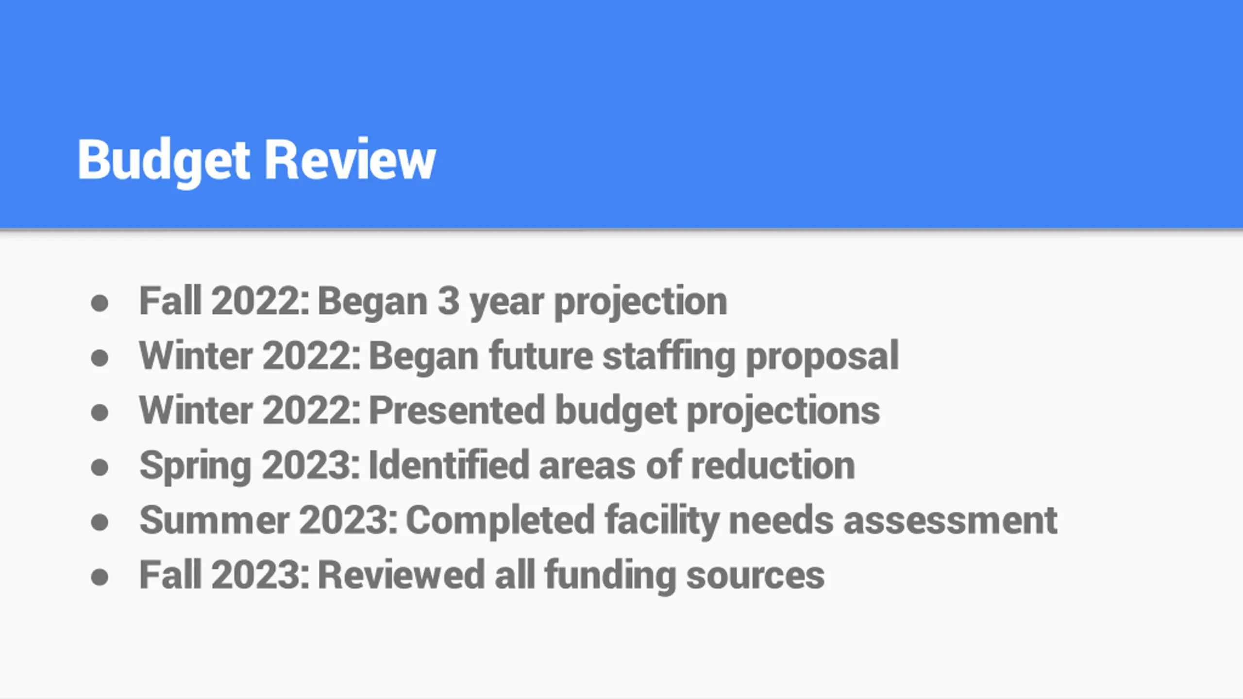Image resolution: width=1243 pixels, height=699 pixels.
Task: Click the bullet dot before "Presented budget projections" line
Action: (100, 413)
